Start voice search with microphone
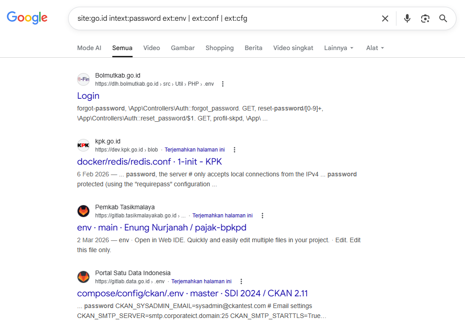 407,18
